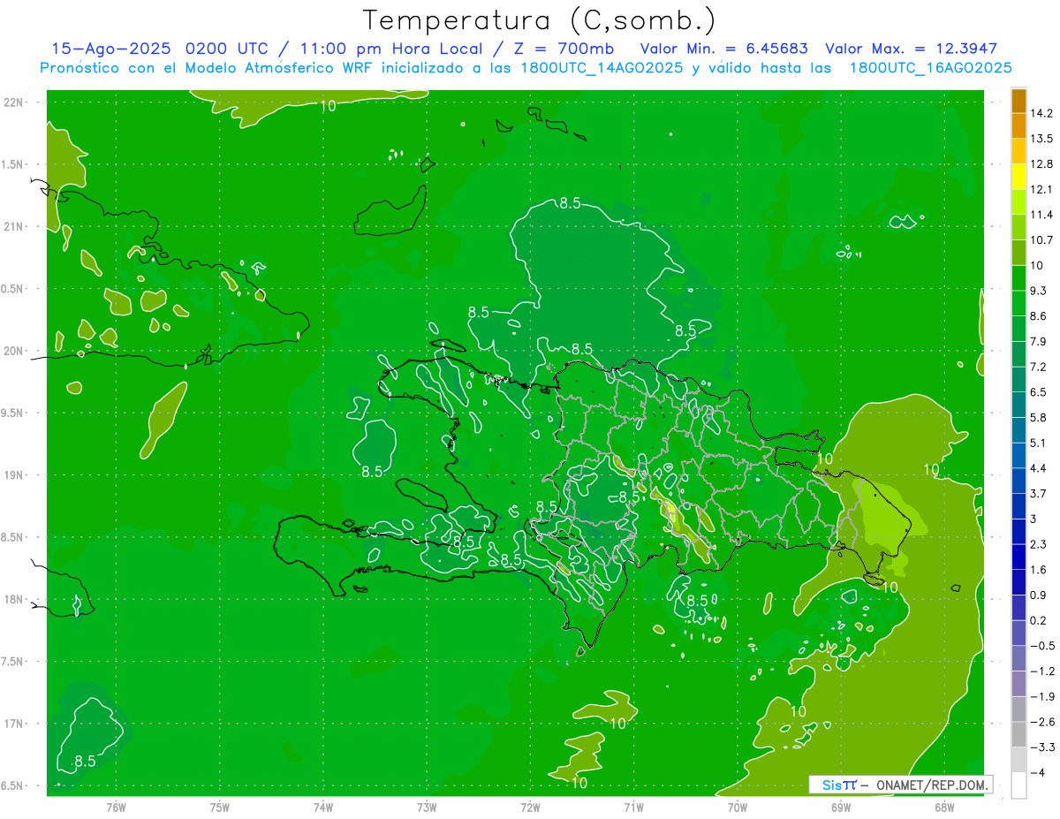Image resolution: width=1060 pixels, height=819 pixels.
Task: Click the title 'Temperatura (C,somb.)'
Action: coord(540,20)
